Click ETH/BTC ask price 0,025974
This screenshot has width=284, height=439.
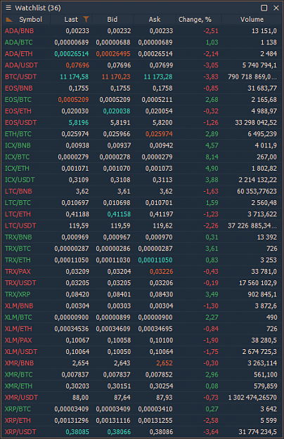point(159,134)
